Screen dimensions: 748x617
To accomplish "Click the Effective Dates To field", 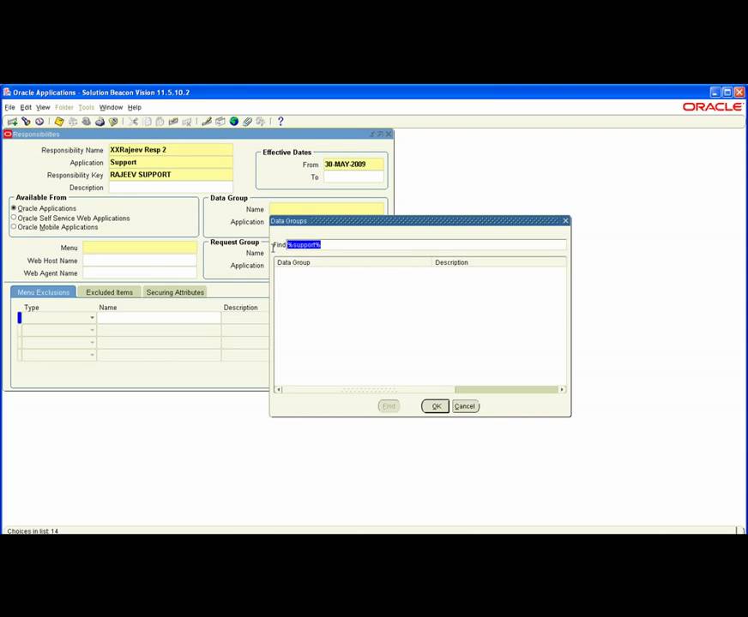I will 353,177.
